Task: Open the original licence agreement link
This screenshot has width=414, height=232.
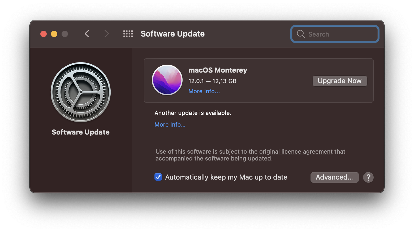Action: tap(296, 152)
